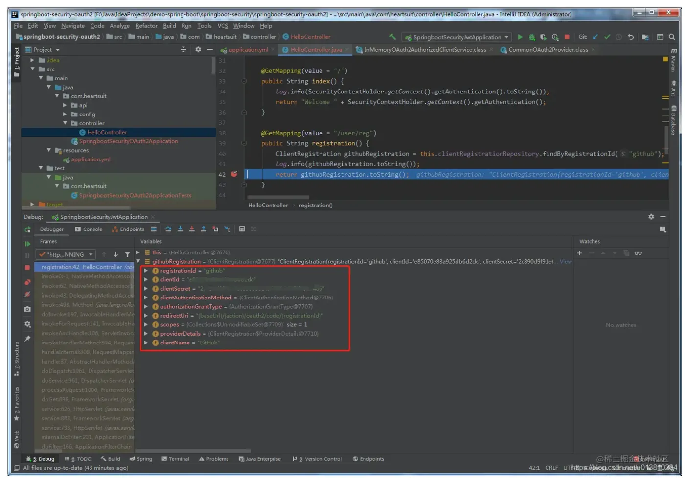Screen dimensions: 685x481
Task: Click the breakpoint marker on line 42
Action: pos(234,174)
